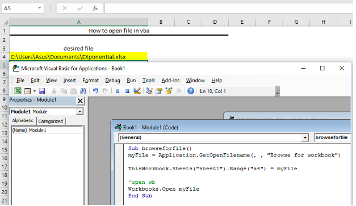Viewport: 356px width, 206px height.
Task: Click the Paste icon in VBA toolbar
Action: tap(74, 91)
